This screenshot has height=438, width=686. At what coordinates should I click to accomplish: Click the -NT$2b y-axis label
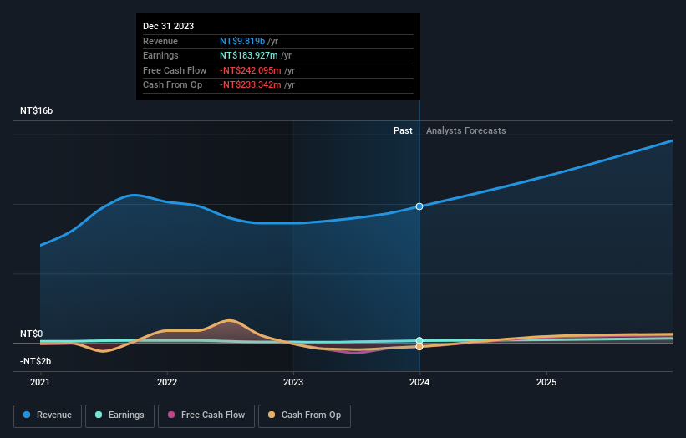click(35, 361)
